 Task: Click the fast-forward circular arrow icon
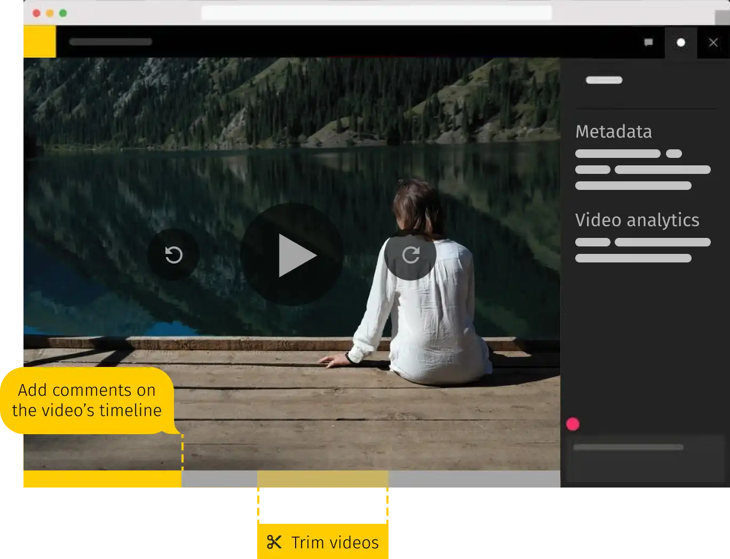[x=410, y=254]
